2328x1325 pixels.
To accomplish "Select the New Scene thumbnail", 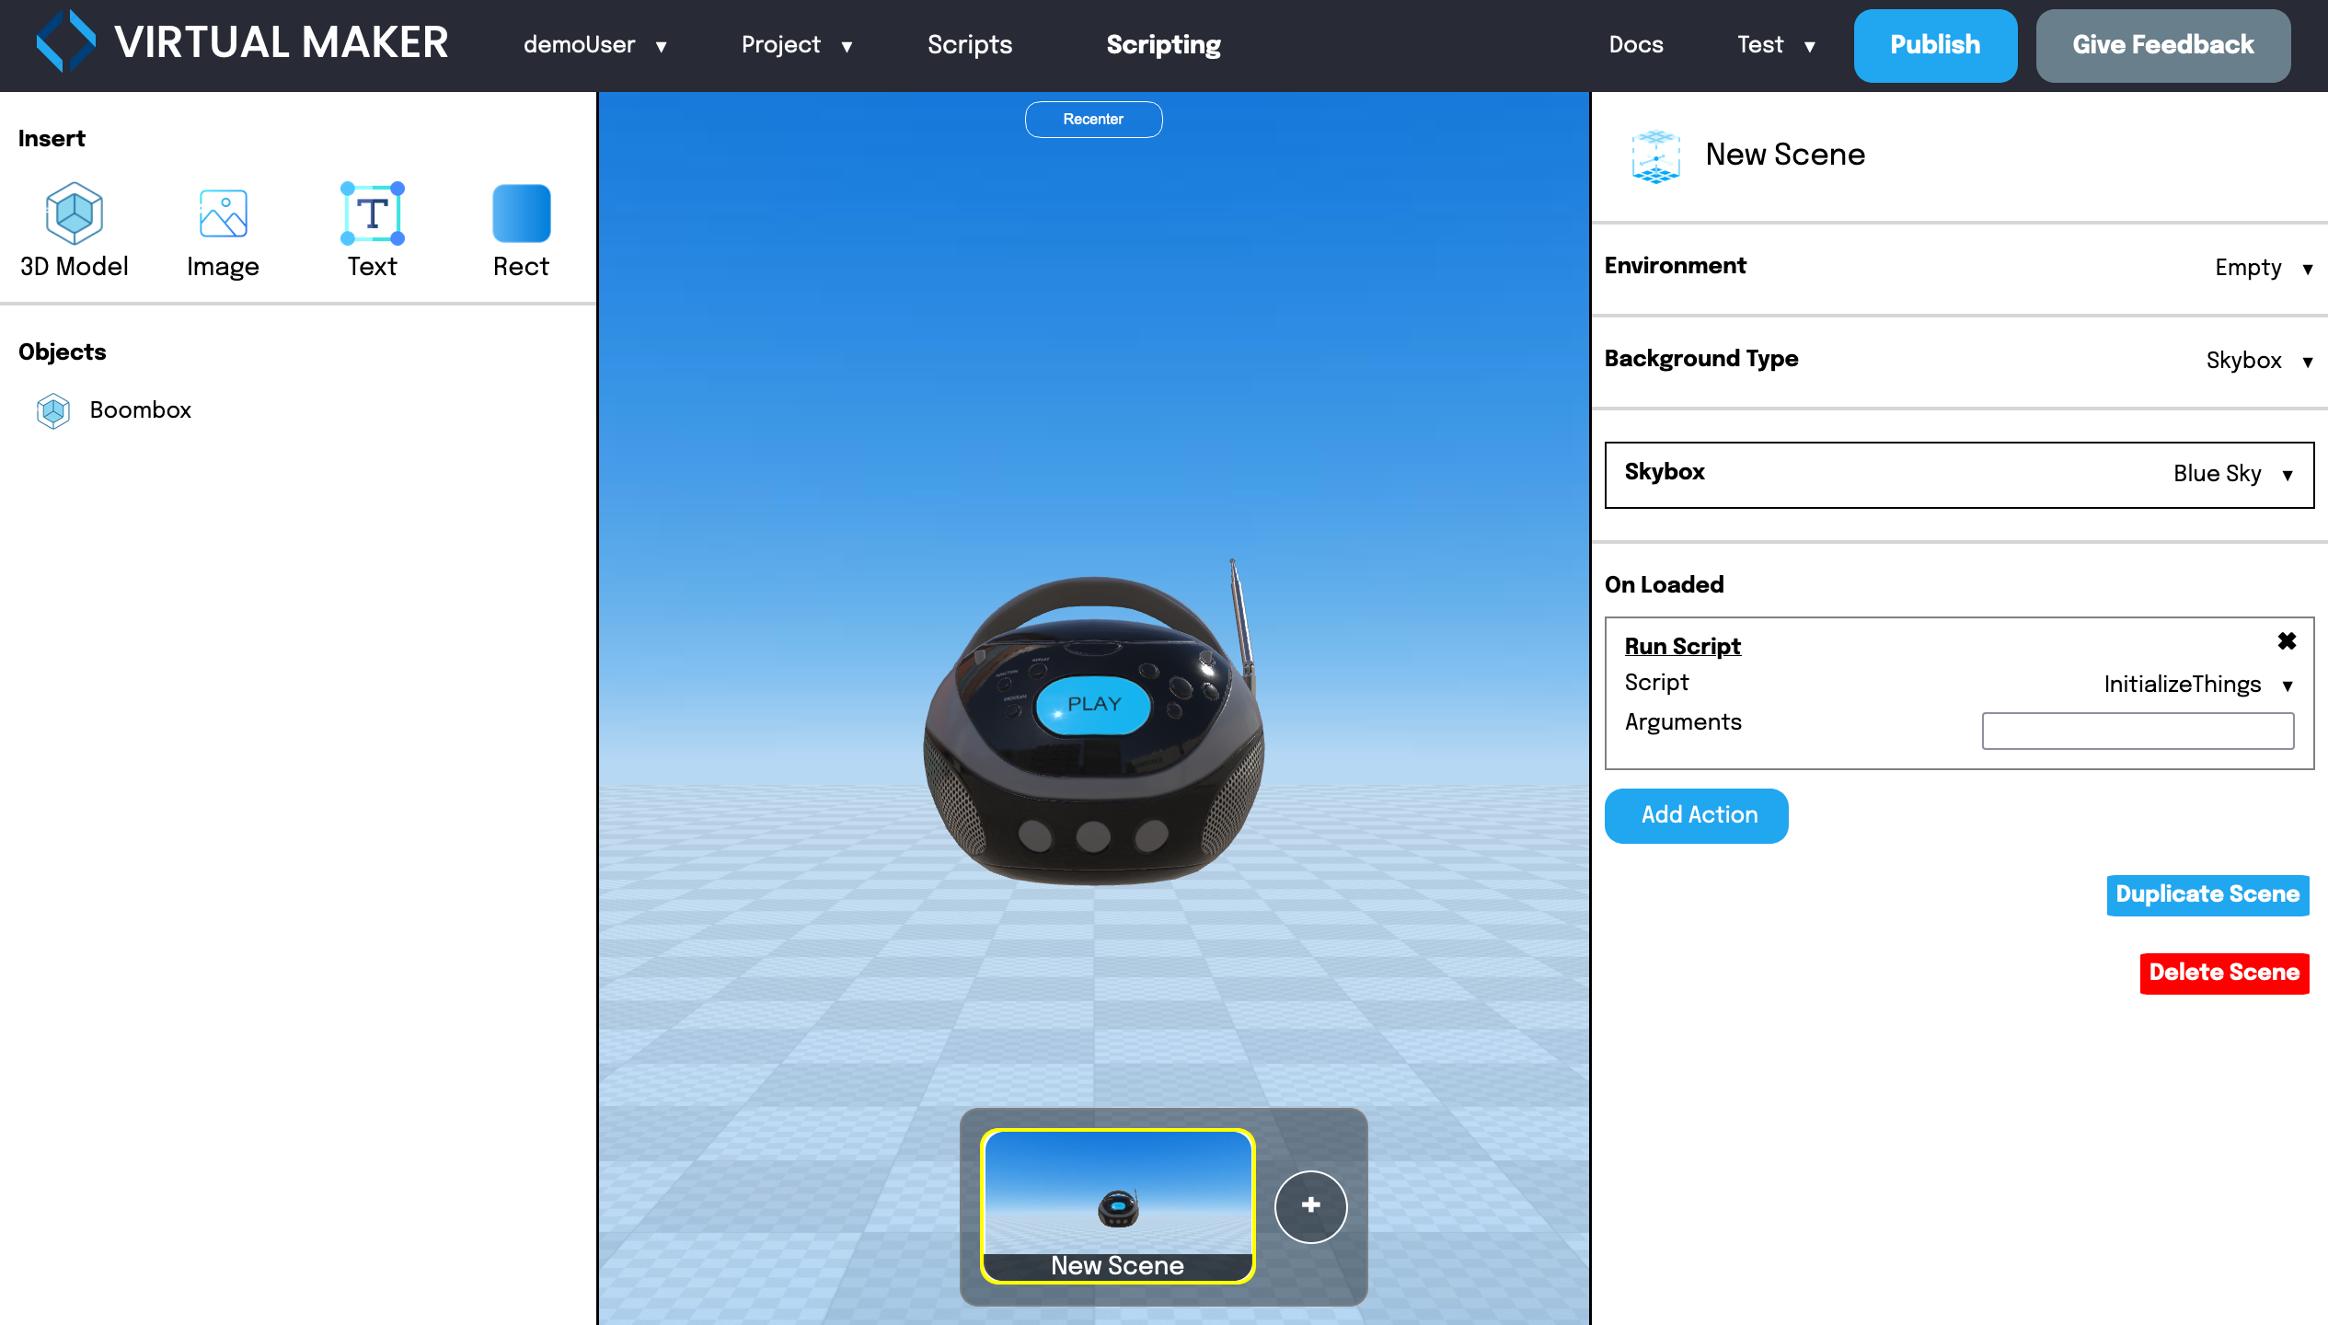I will (1117, 1206).
